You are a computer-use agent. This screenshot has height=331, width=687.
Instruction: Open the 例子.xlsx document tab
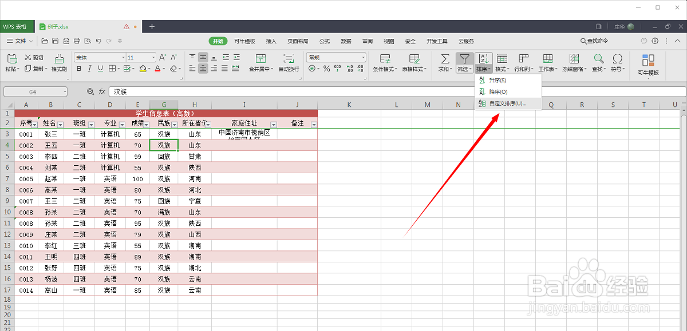click(88, 26)
